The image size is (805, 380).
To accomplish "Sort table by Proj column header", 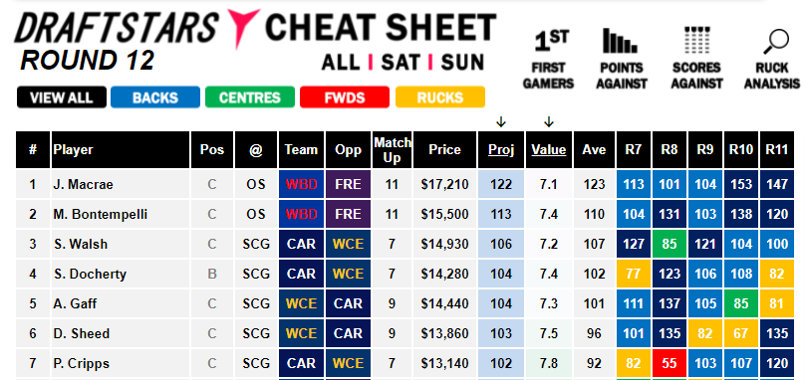I will tap(501, 150).
